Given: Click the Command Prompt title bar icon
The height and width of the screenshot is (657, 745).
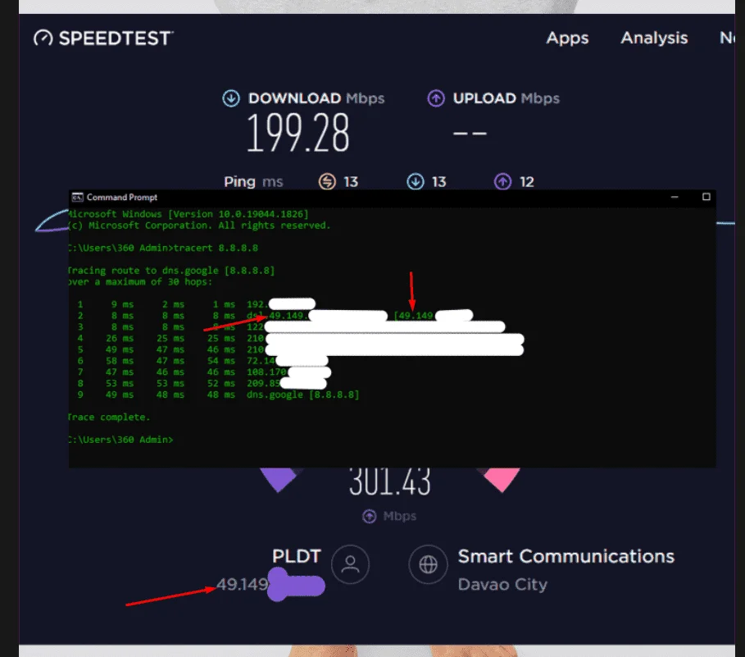Looking at the screenshot, I should click(77, 198).
